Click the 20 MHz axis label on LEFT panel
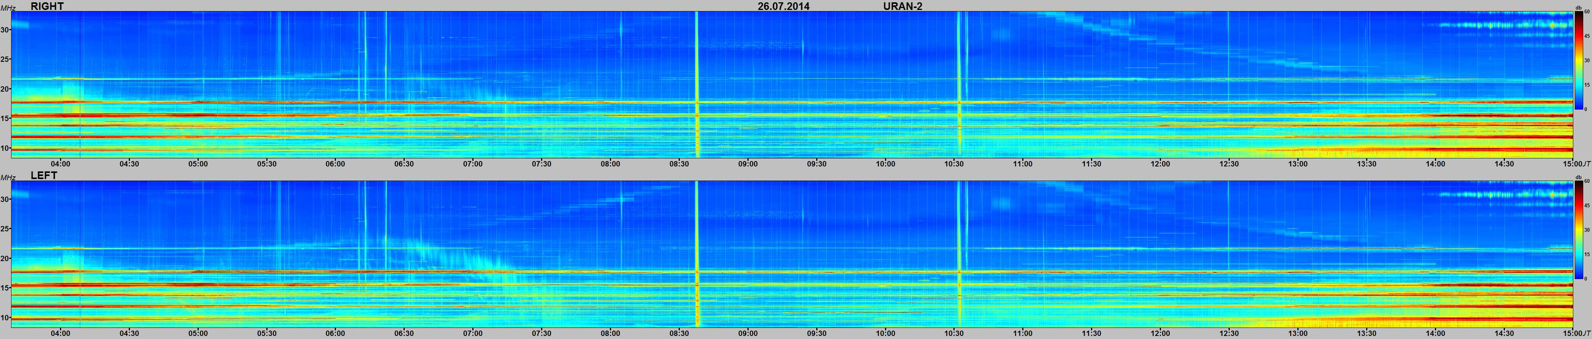This screenshot has height=339, width=1592. click(x=5, y=259)
